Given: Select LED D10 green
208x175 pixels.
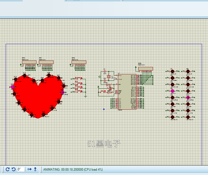Looking at the screenshot, I should [188, 78].
